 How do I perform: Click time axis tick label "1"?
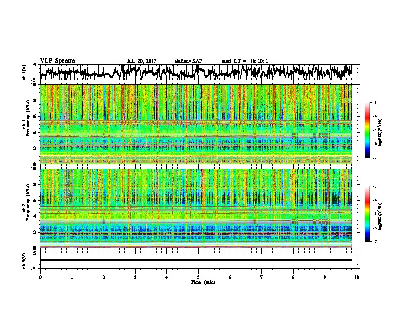[x=72, y=277]
